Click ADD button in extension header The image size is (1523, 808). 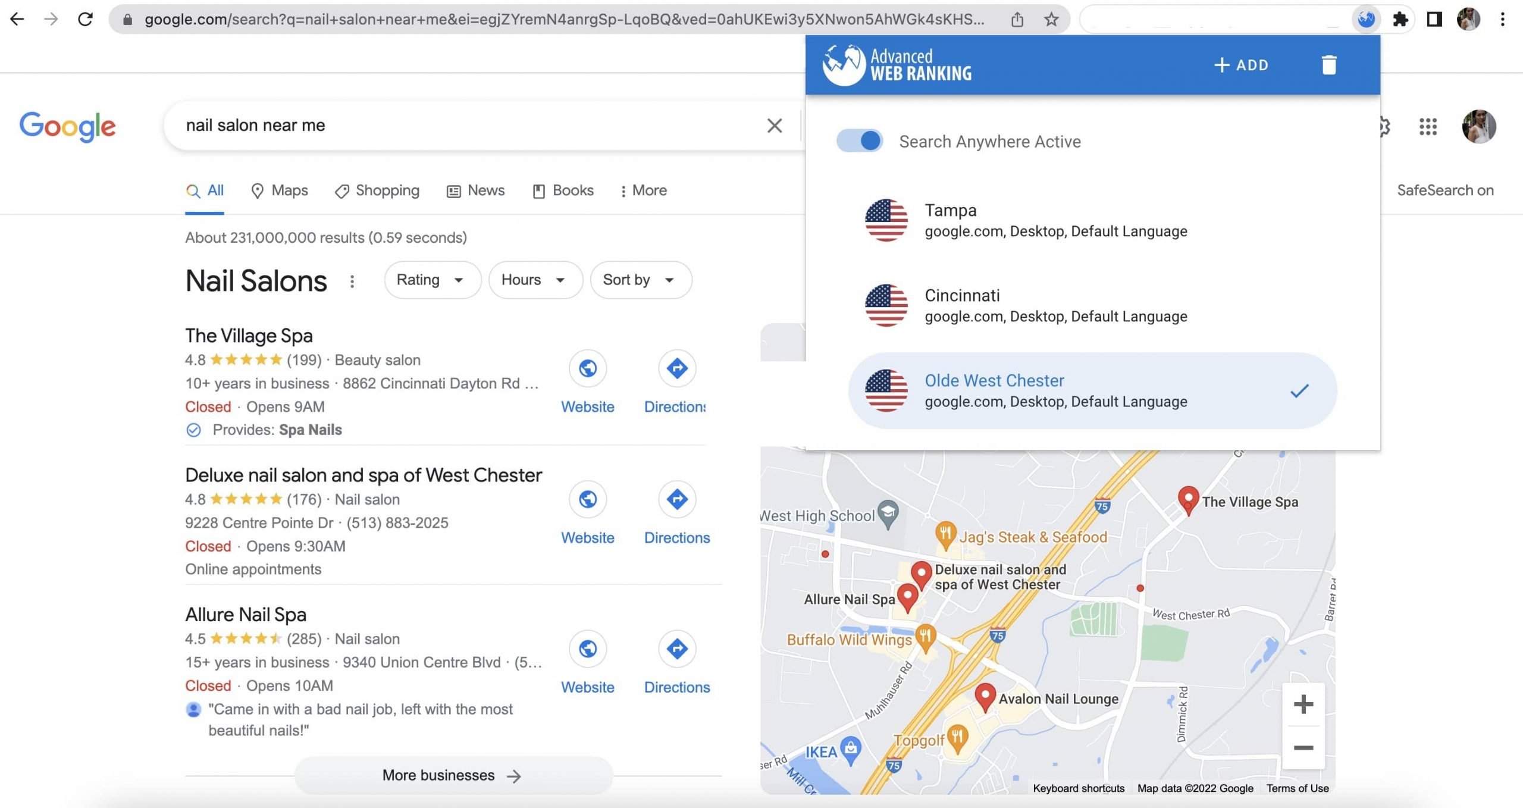1241,65
